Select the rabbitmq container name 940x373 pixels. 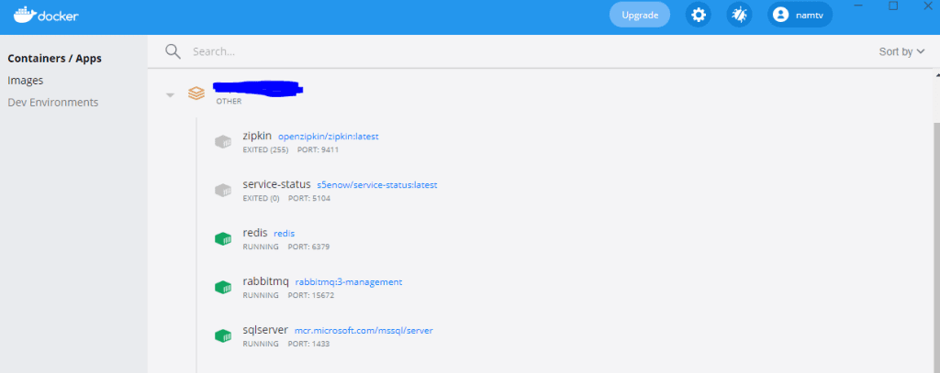(265, 281)
